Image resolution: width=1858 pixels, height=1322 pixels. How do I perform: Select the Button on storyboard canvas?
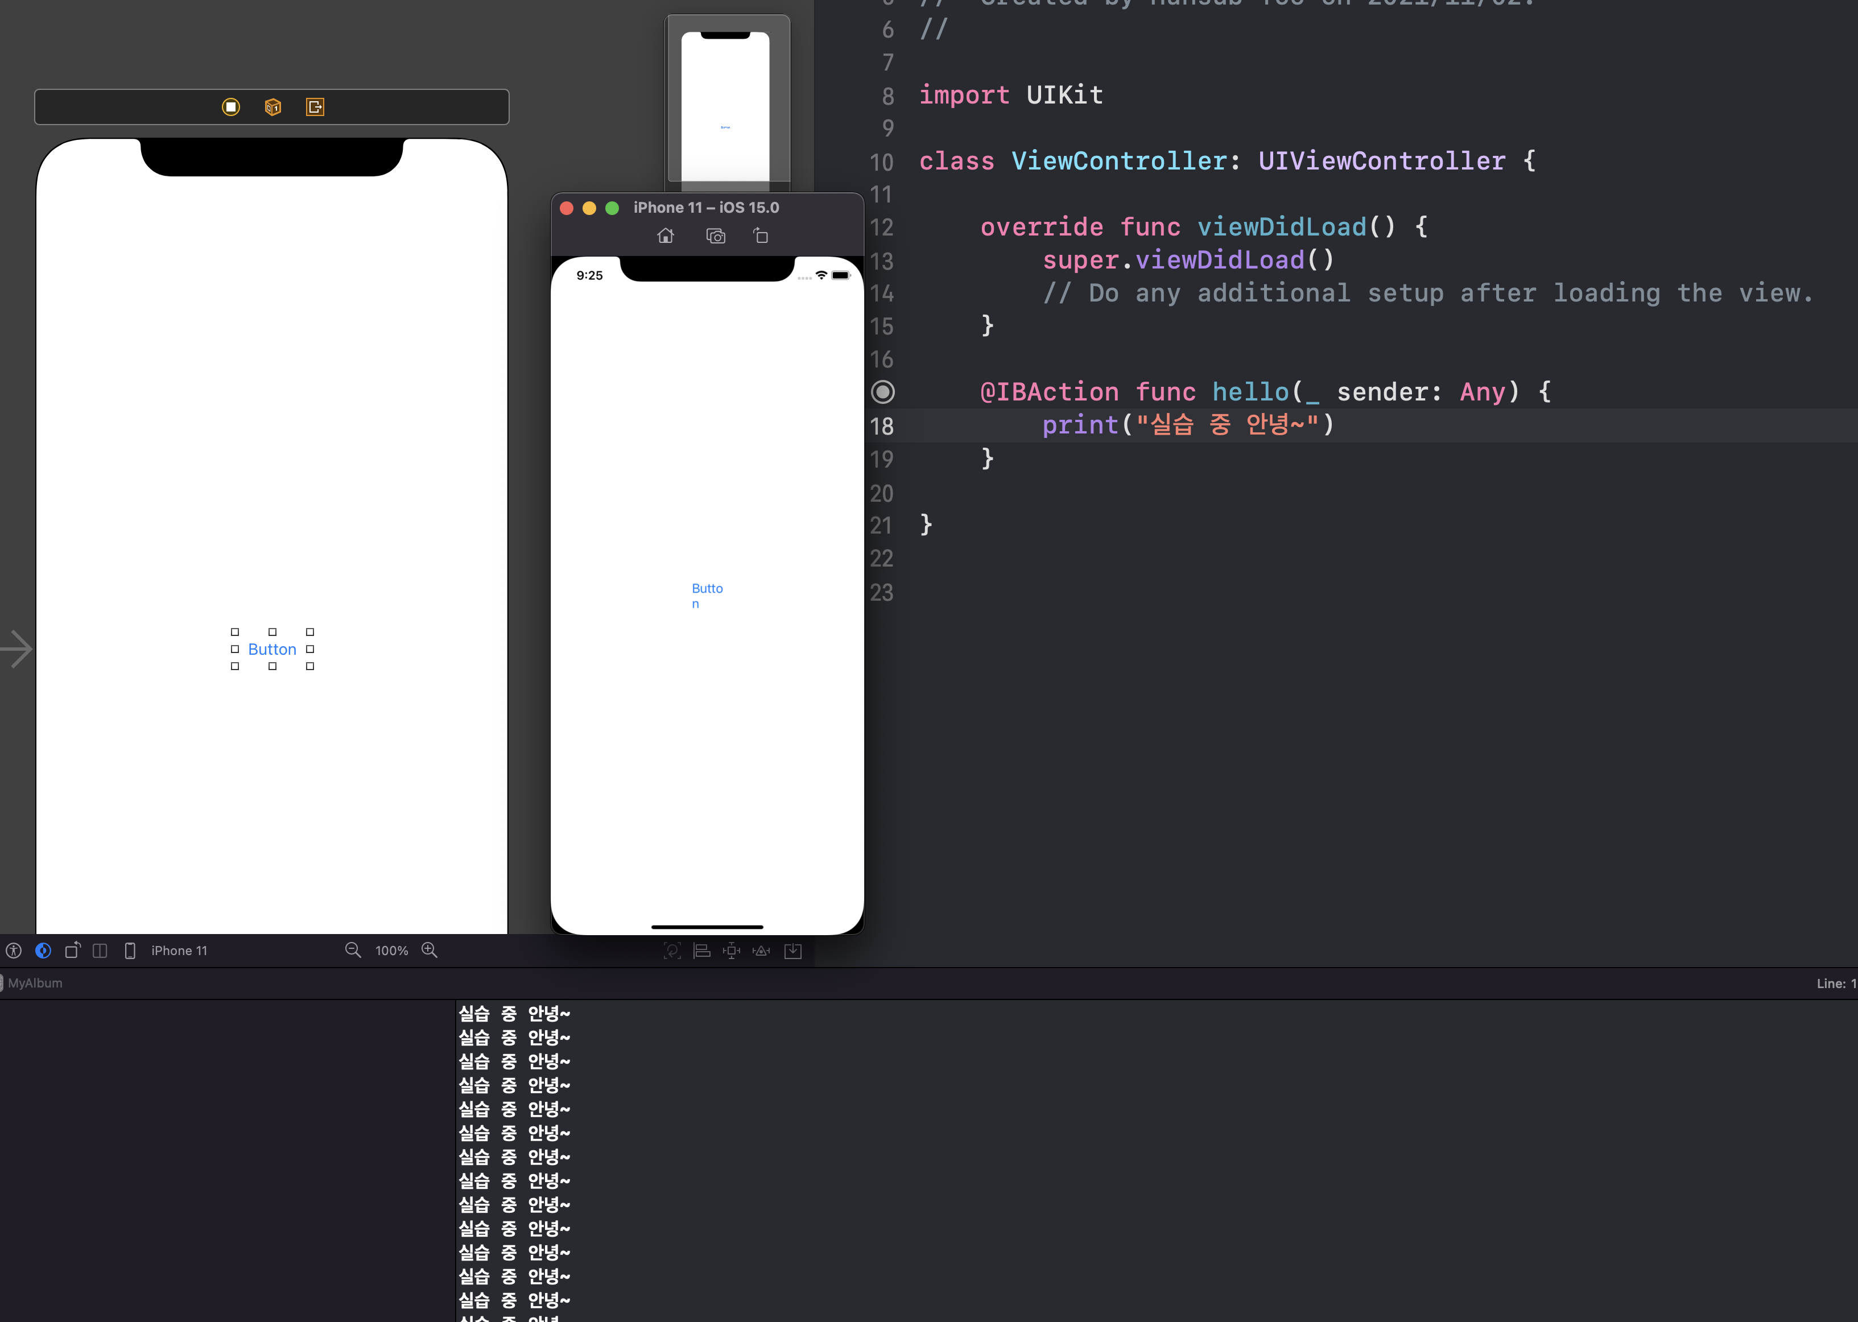[272, 649]
